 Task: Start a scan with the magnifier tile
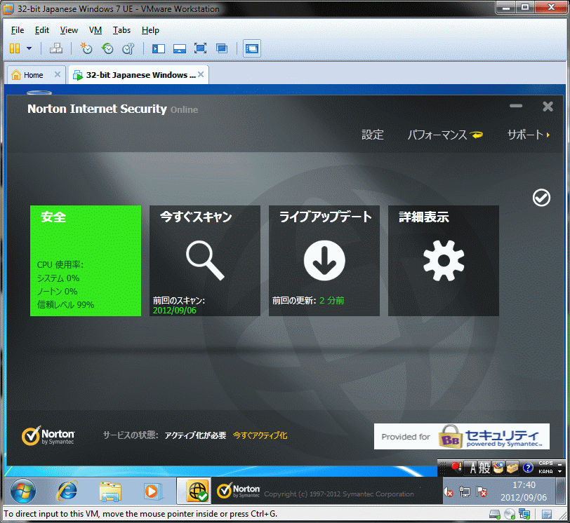204,260
